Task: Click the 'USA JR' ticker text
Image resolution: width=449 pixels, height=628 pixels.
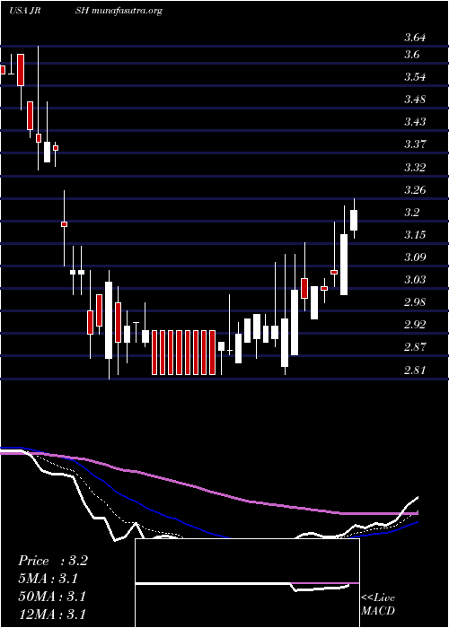Action: [x=26, y=11]
